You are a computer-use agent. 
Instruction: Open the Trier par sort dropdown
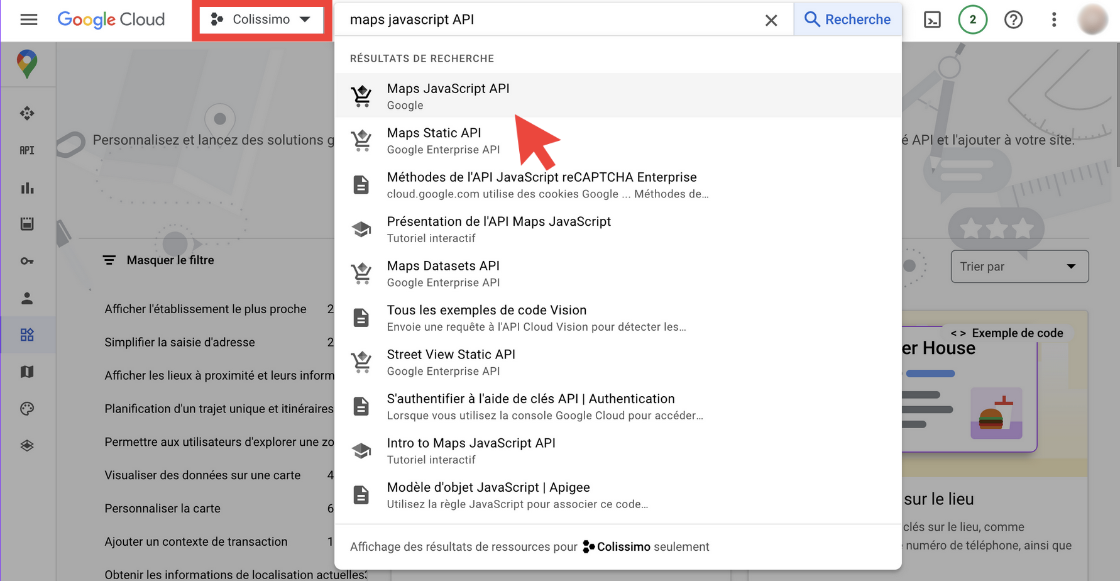(1019, 267)
